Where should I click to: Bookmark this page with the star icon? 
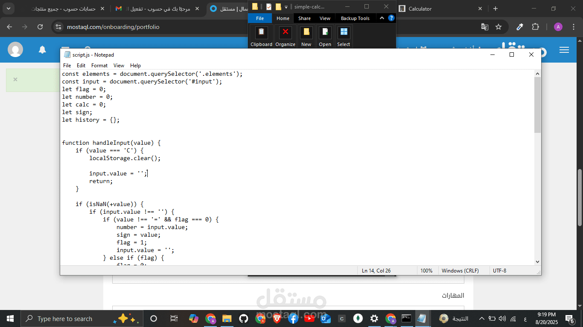click(498, 27)
